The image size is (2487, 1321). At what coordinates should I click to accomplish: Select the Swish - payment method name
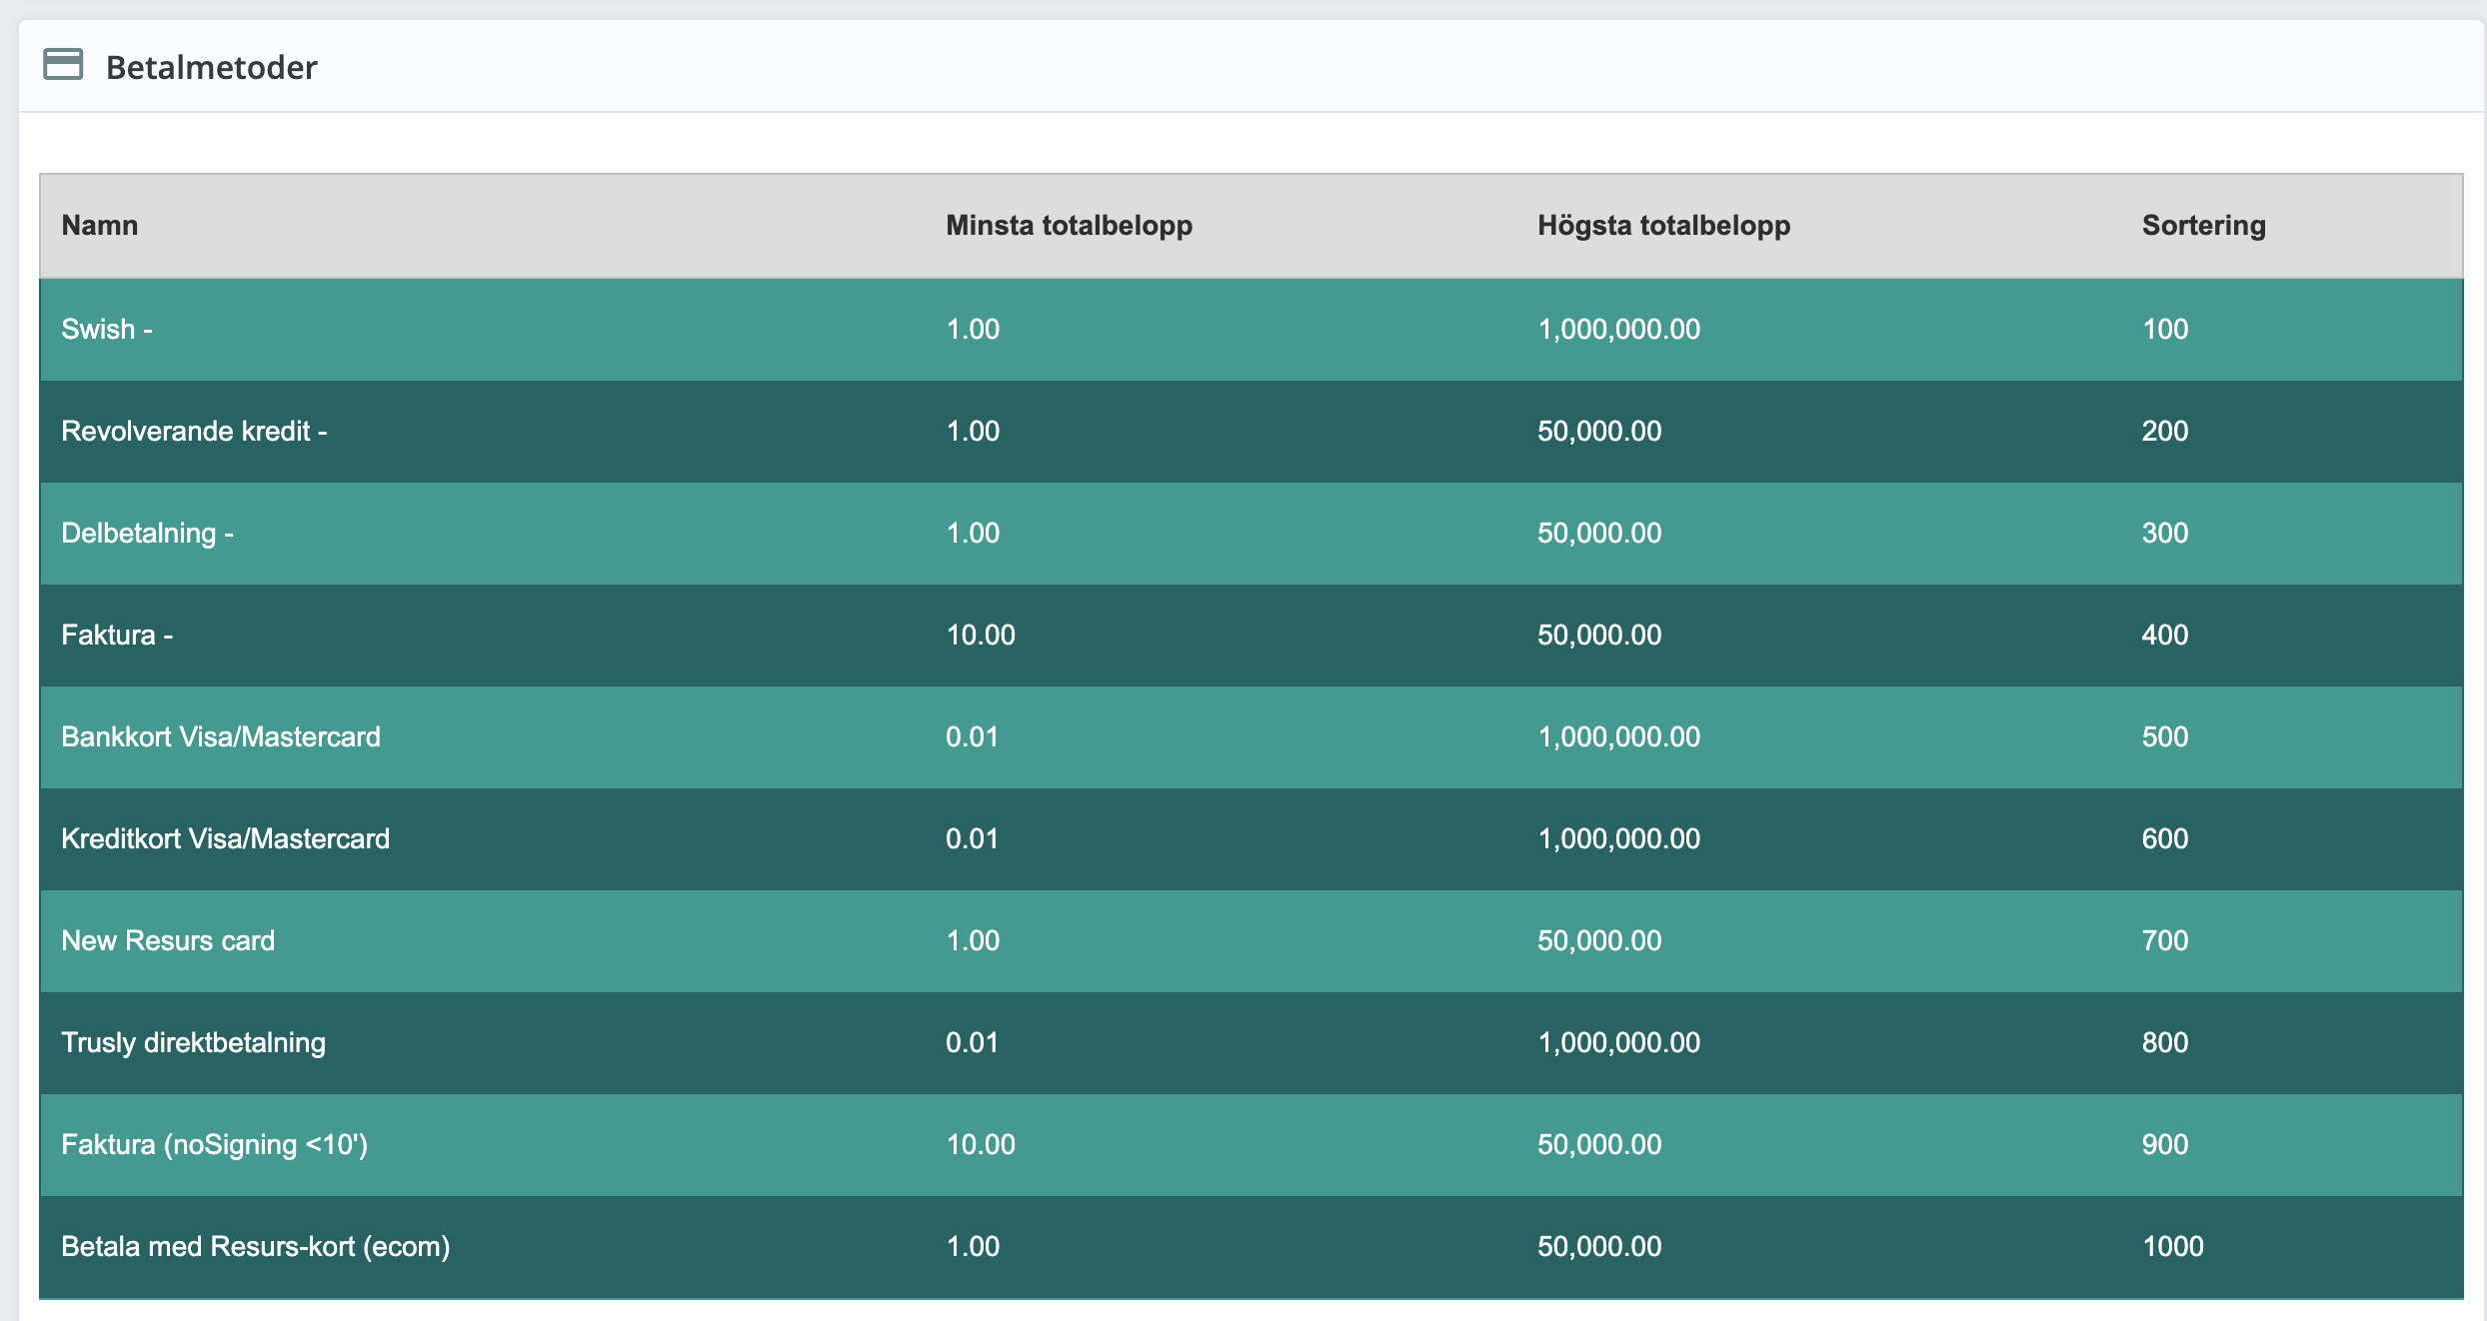[x=107, y=329]
